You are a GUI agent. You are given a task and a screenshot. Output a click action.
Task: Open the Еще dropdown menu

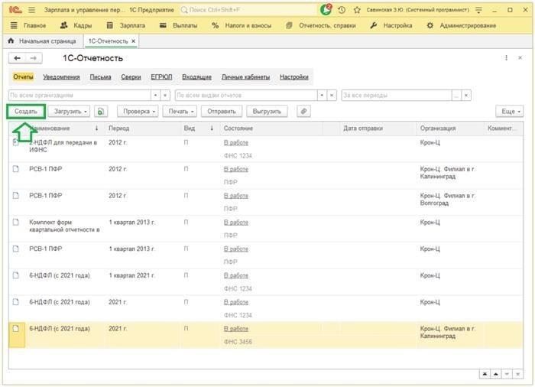click(510, 112)
